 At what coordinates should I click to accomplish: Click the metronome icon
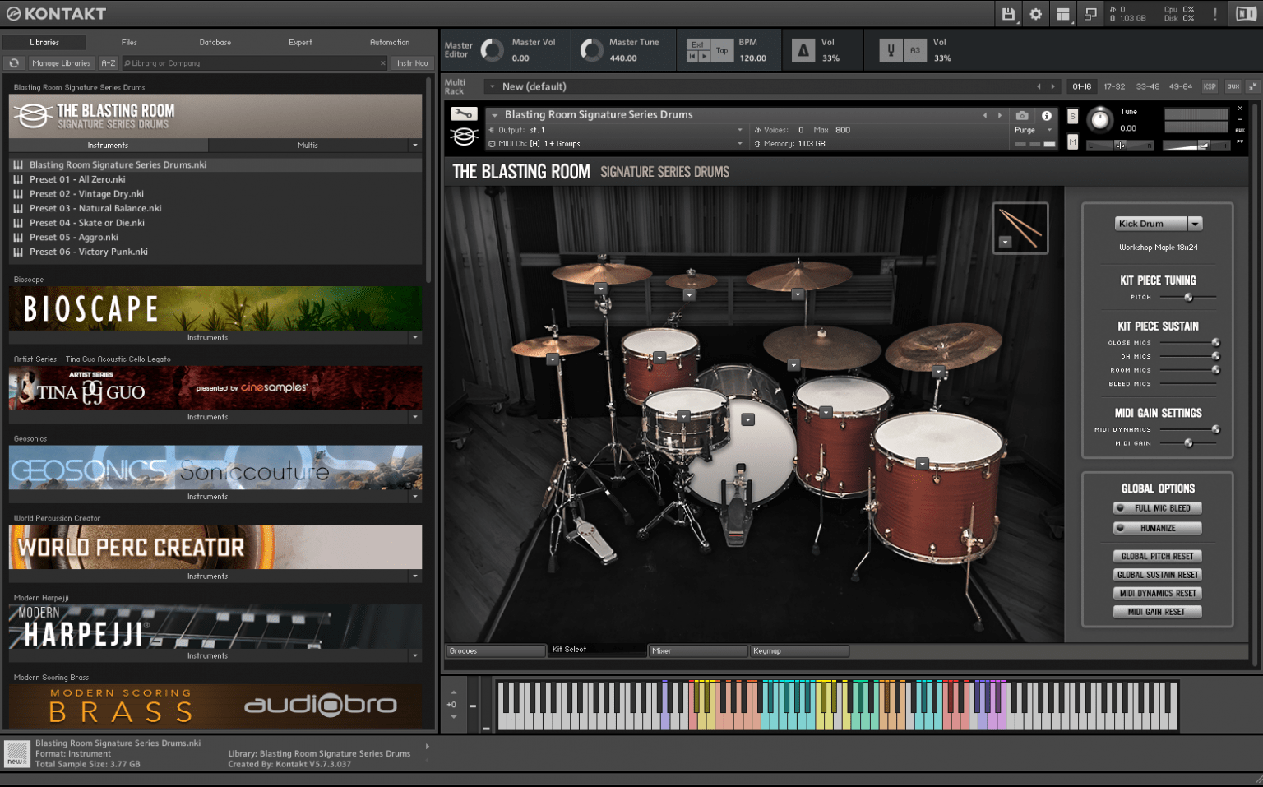coord(803,51)
